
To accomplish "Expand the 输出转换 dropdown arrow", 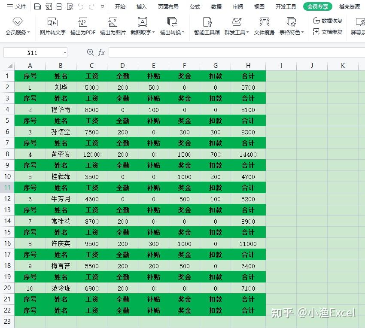I will (x=183, y=32).
